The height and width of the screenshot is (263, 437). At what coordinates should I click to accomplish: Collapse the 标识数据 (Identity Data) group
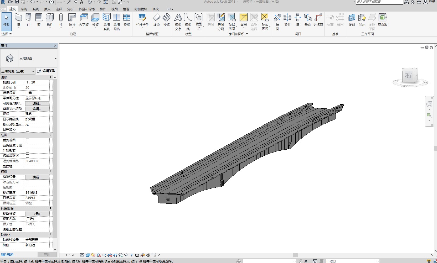(50, 208)
